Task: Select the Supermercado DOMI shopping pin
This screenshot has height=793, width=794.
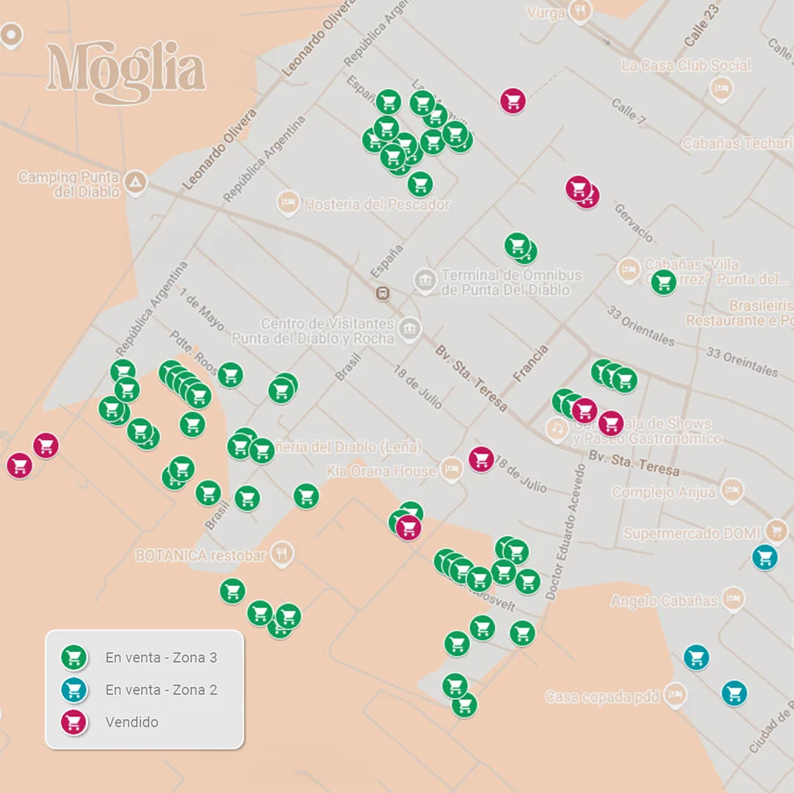Action: coord(776,530)
